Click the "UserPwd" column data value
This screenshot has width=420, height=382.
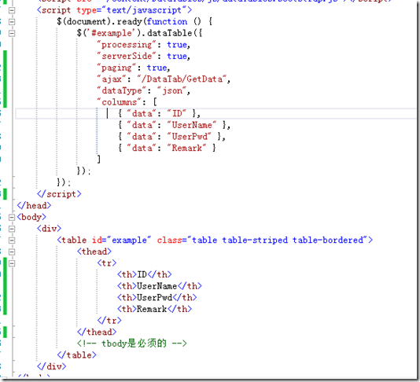[190, 137]
